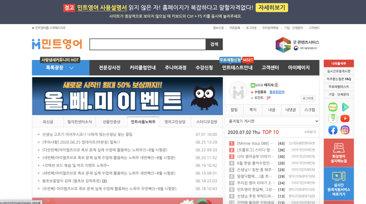Image resolution: width=366 pixels, height=204 pixels.
Task: Open the 전문강사진 menu
Action: point(109,68)
